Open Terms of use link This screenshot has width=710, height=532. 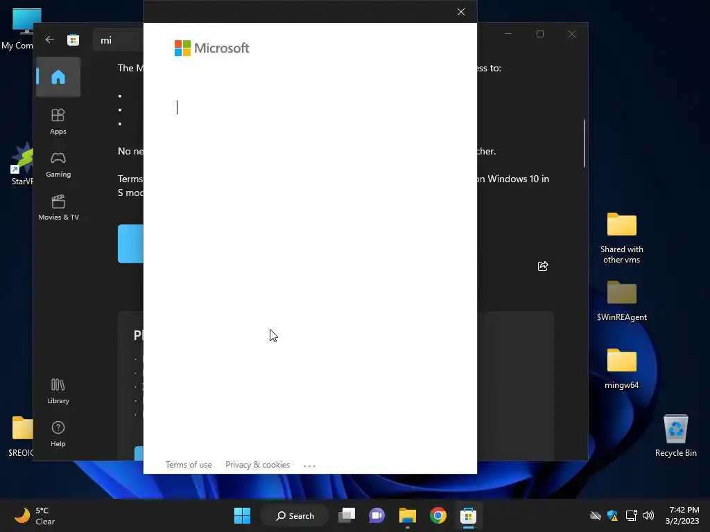189,465
